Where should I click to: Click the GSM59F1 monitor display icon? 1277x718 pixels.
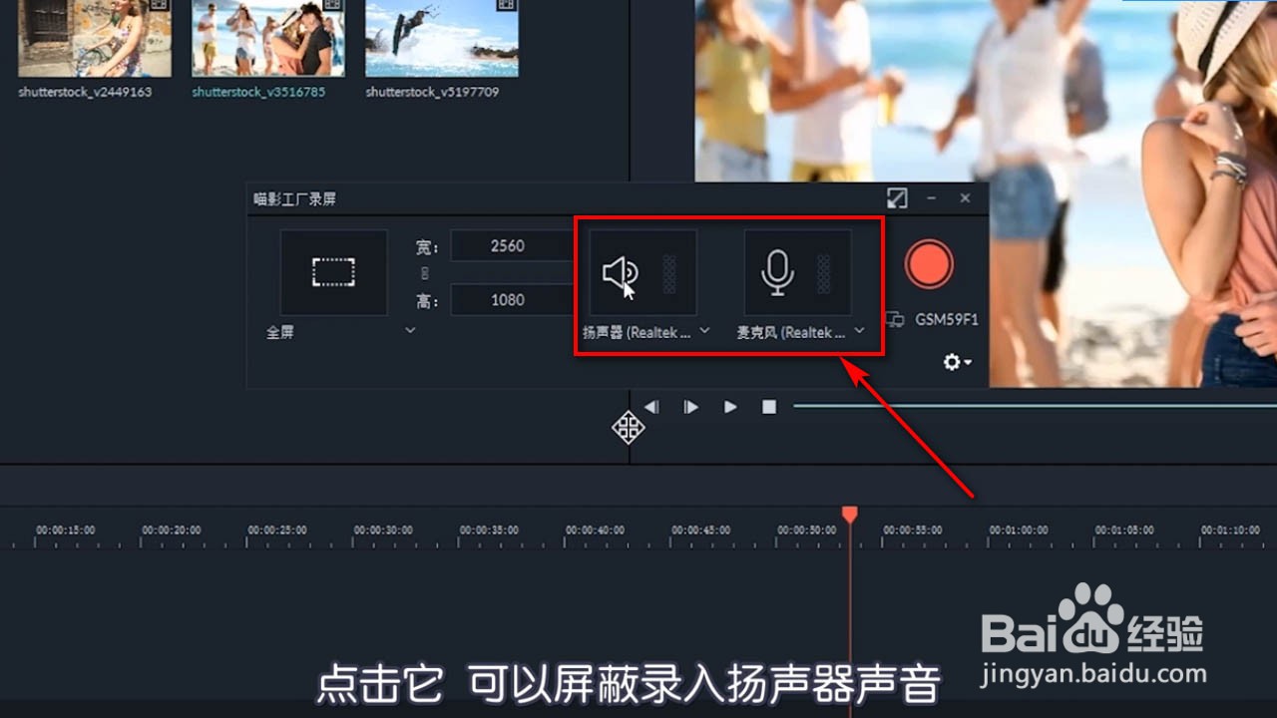pyautogui.click(x=896, y=320)
